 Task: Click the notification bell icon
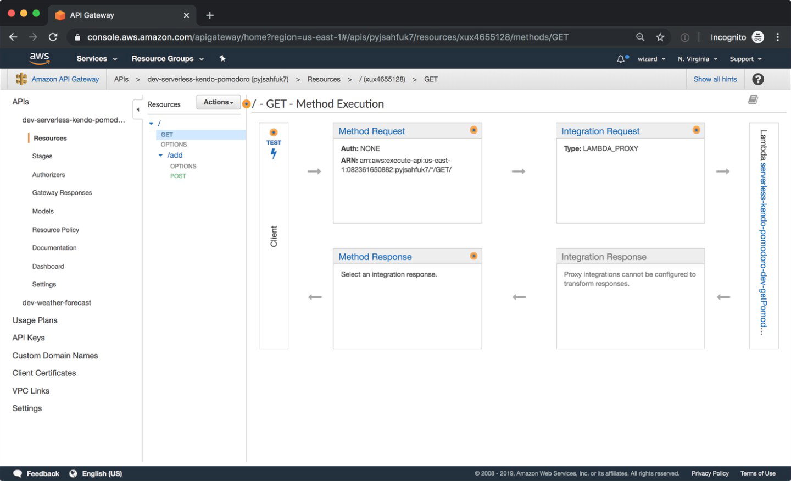pos(621,58)
